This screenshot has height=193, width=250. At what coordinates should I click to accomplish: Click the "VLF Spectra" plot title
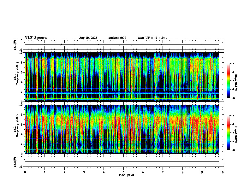pos(36,38)
